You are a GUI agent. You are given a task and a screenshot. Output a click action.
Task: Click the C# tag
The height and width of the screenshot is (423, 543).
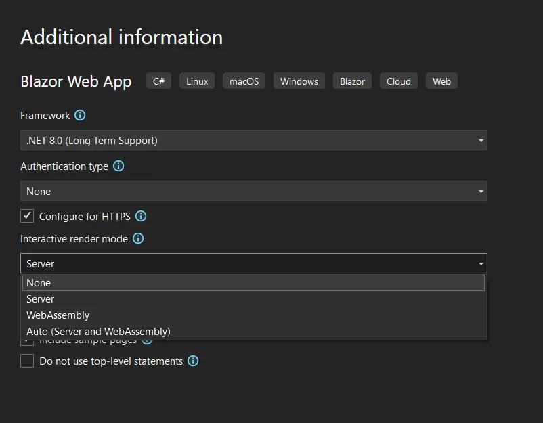pyautogui.click(x=158, y=81)
